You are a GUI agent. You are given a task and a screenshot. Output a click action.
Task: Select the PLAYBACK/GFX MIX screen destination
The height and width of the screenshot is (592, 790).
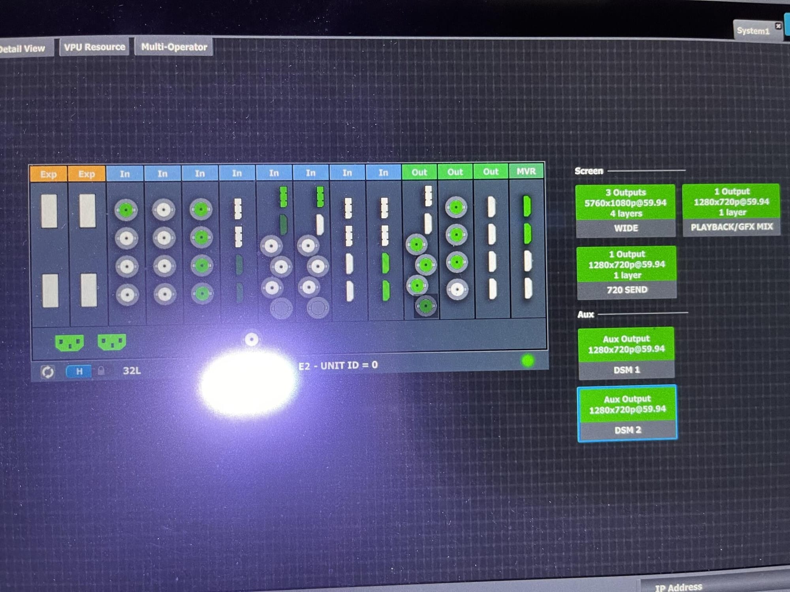coord(731,210)
